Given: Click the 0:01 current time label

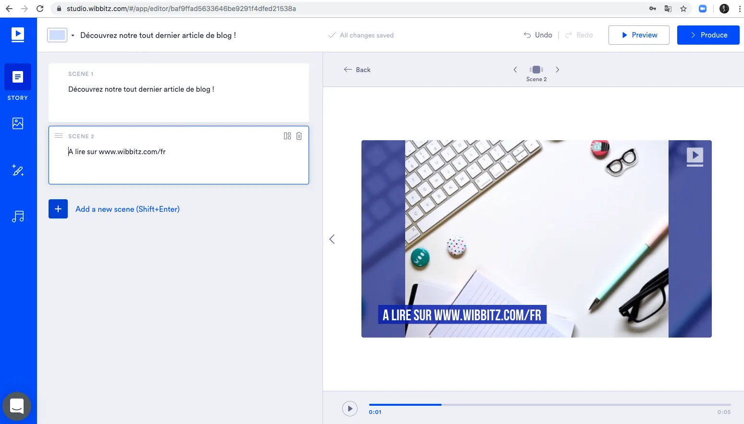Looking at the screenshot, I should pos(375,412).
